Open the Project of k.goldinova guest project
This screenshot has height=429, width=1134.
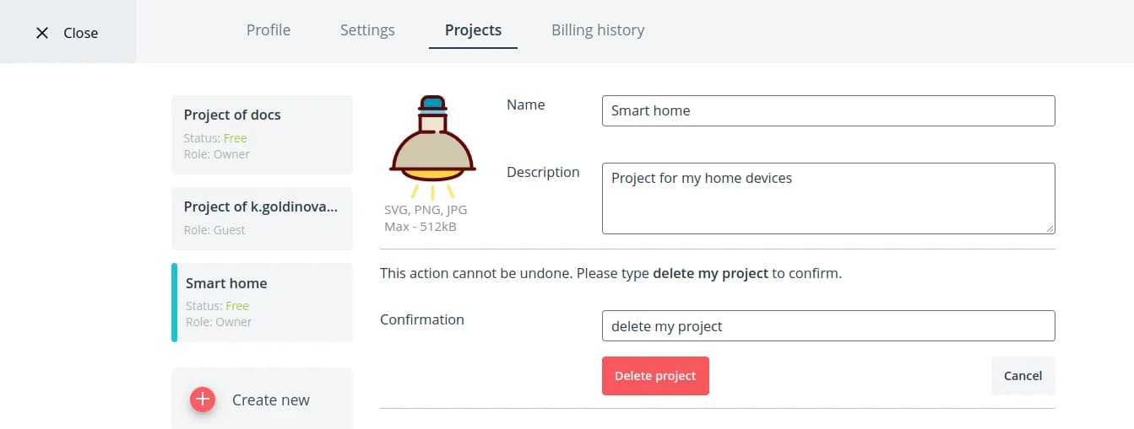(262, 217)
